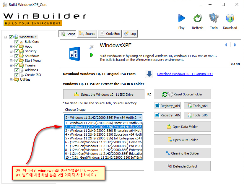Select image 10 12th Gen IoT option
The height and width of the screenshot is (187, 244).
[x=103, y=157]
